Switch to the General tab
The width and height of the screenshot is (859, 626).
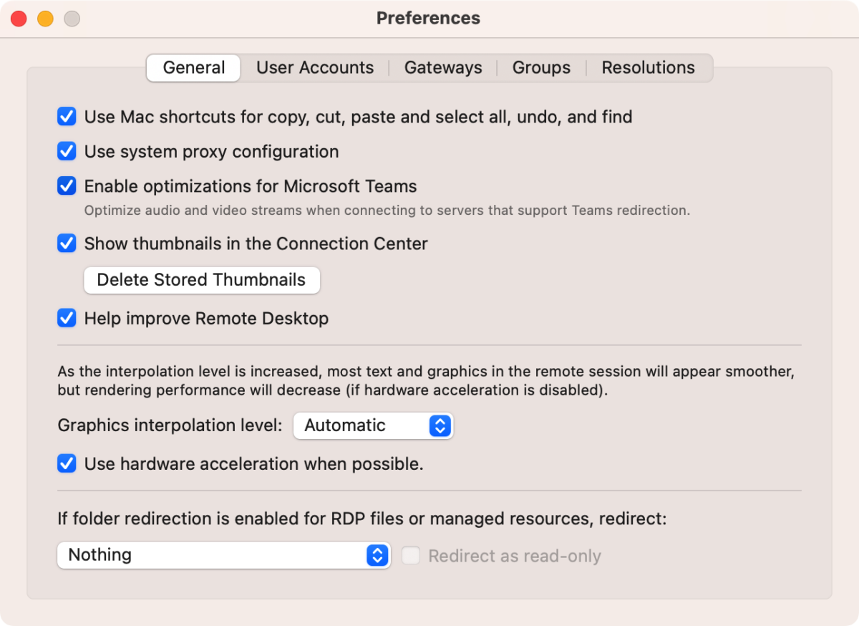tap(193, 68)
